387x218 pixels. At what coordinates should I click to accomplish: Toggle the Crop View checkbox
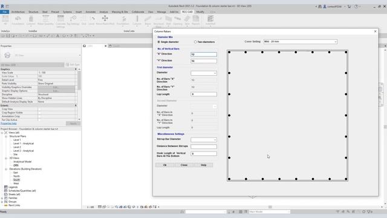coord(39,109)
